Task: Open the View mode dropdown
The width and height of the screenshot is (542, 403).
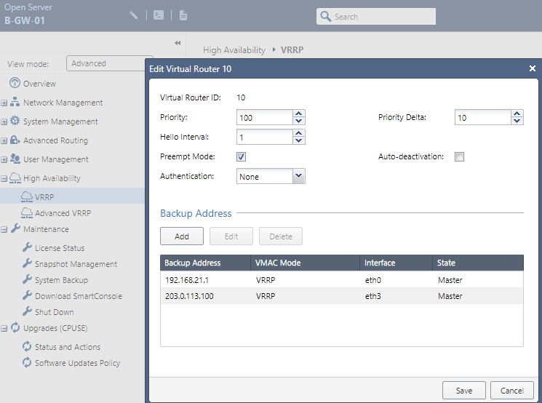Action: coord(109,63)
